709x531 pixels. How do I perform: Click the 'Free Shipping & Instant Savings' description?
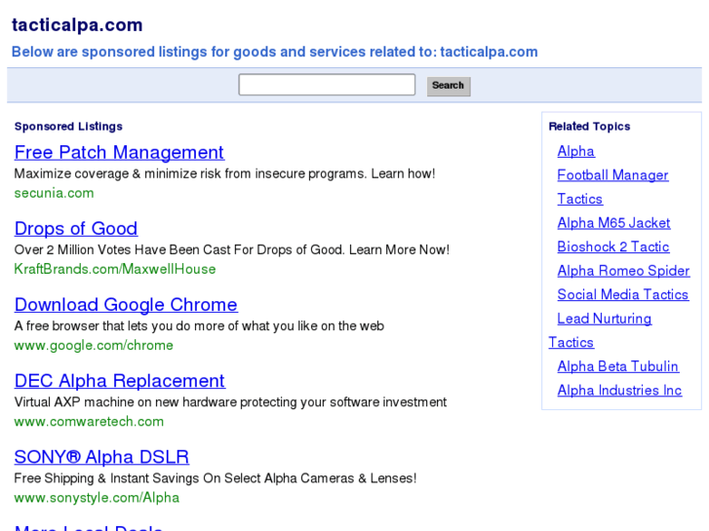216,478
